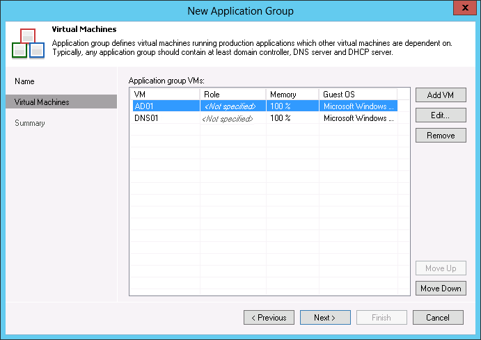This screenshot has width=481, height=340.
Task: Open the Summary wizard step
Action: pyautogui.click(x=30, y=123)
